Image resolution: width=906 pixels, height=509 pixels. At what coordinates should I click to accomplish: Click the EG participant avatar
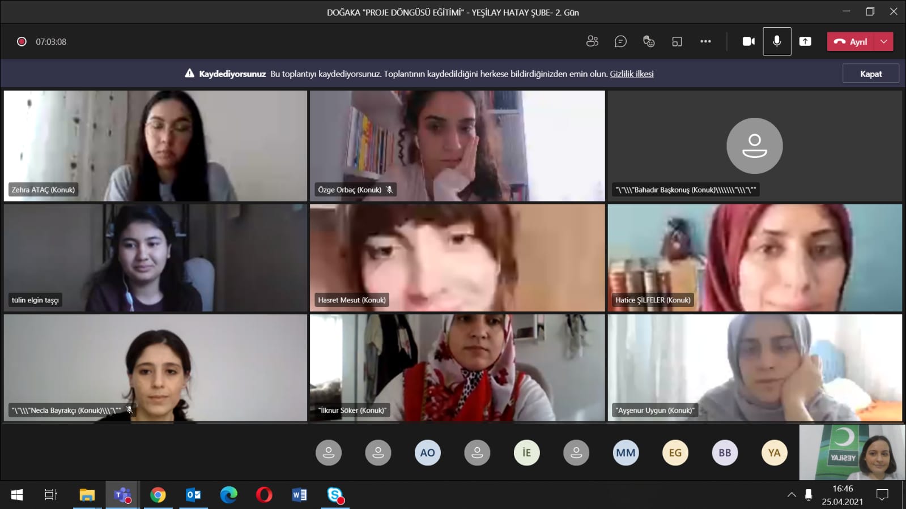[x=675, y=452]
